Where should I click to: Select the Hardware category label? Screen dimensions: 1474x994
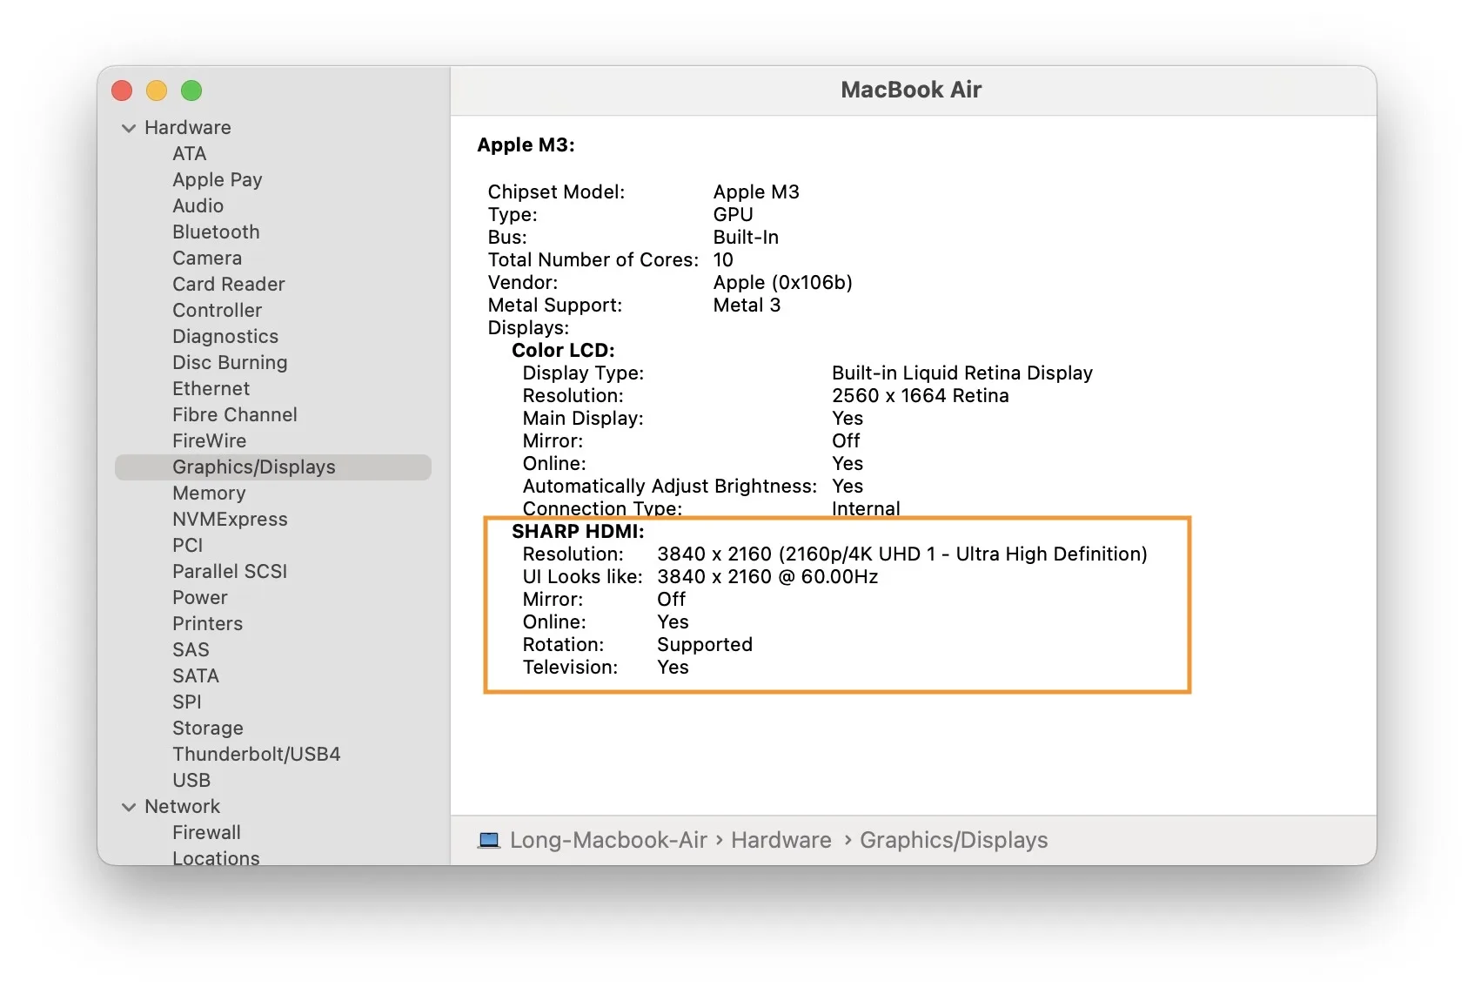pos(187,128)
